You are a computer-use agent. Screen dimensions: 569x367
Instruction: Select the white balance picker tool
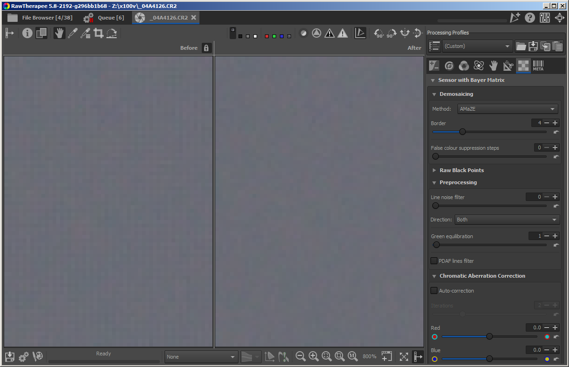[72, 33]
